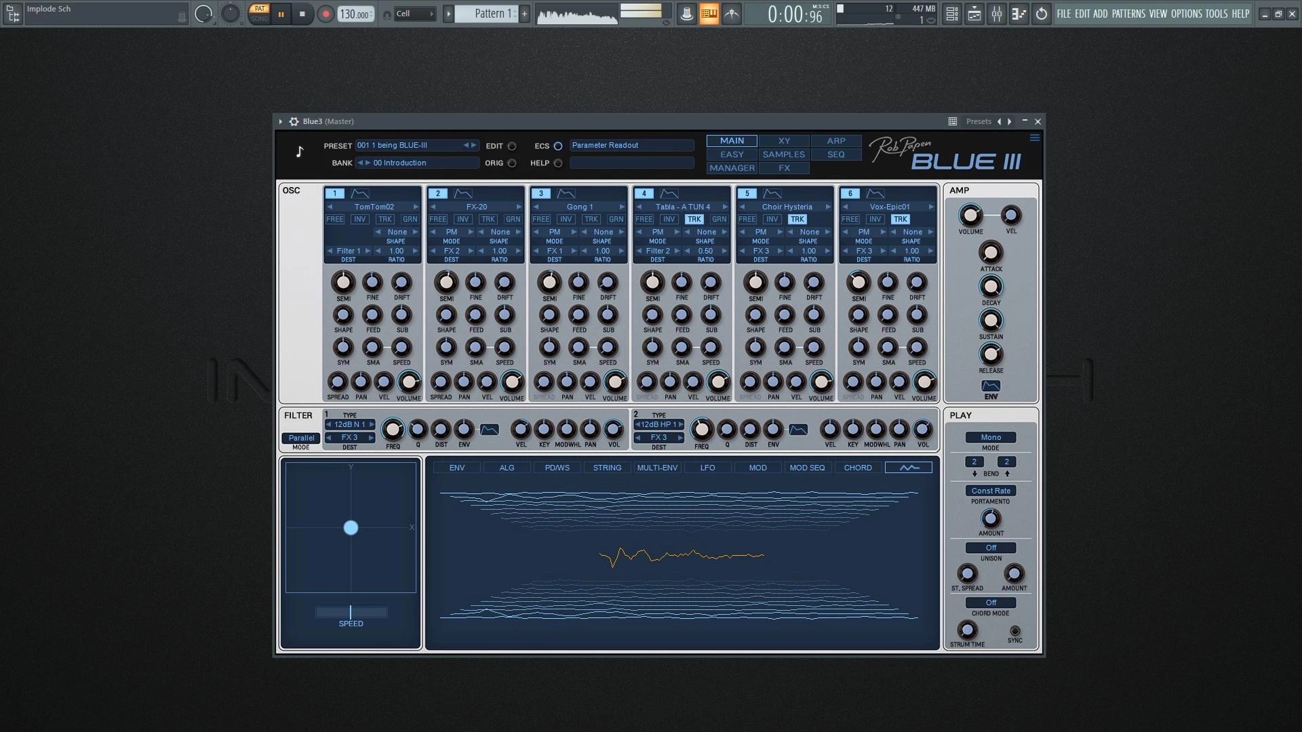Expand Blue3 window menu arrow
This screenshot has width=1302, height=732.
coord(280,121)
